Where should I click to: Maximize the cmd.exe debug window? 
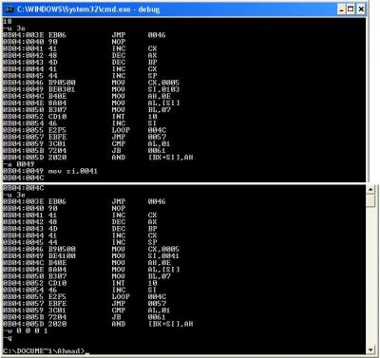[x=351, y=9]
